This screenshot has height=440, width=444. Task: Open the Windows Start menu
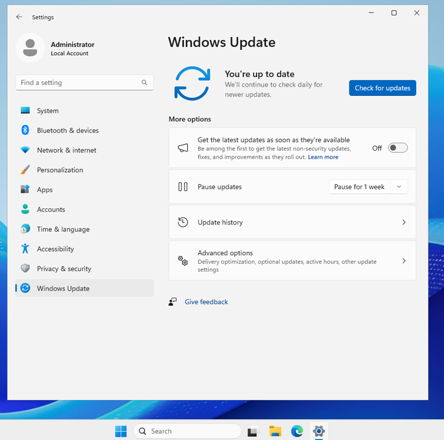(121, 431)
